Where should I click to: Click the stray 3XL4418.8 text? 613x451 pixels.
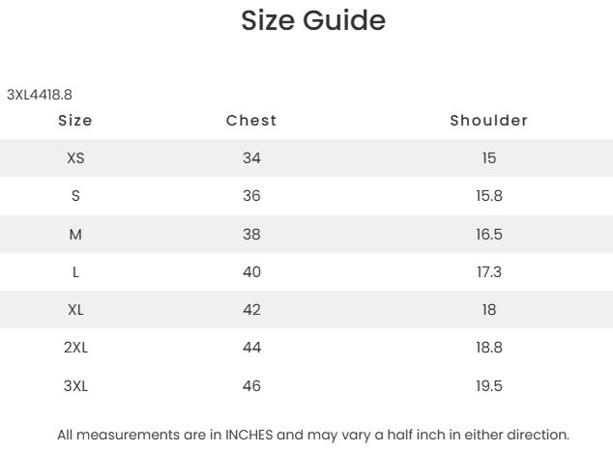40,95
